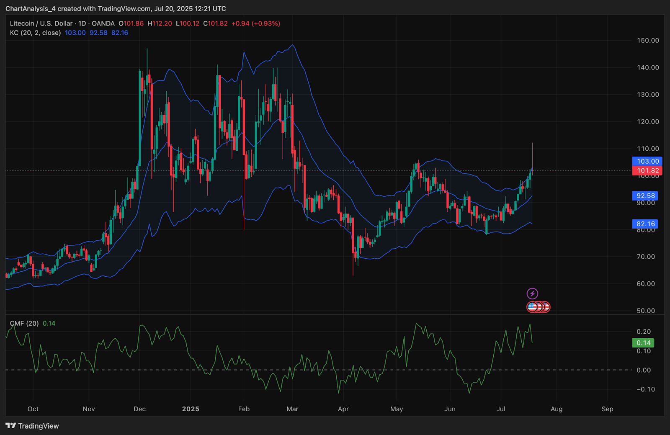This screenshot has width=670, height=435.
Task: Click the rightmost US flag event icon
Action: tap(546, 307)
